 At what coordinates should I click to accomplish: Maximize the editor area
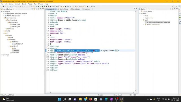(137, 9)
